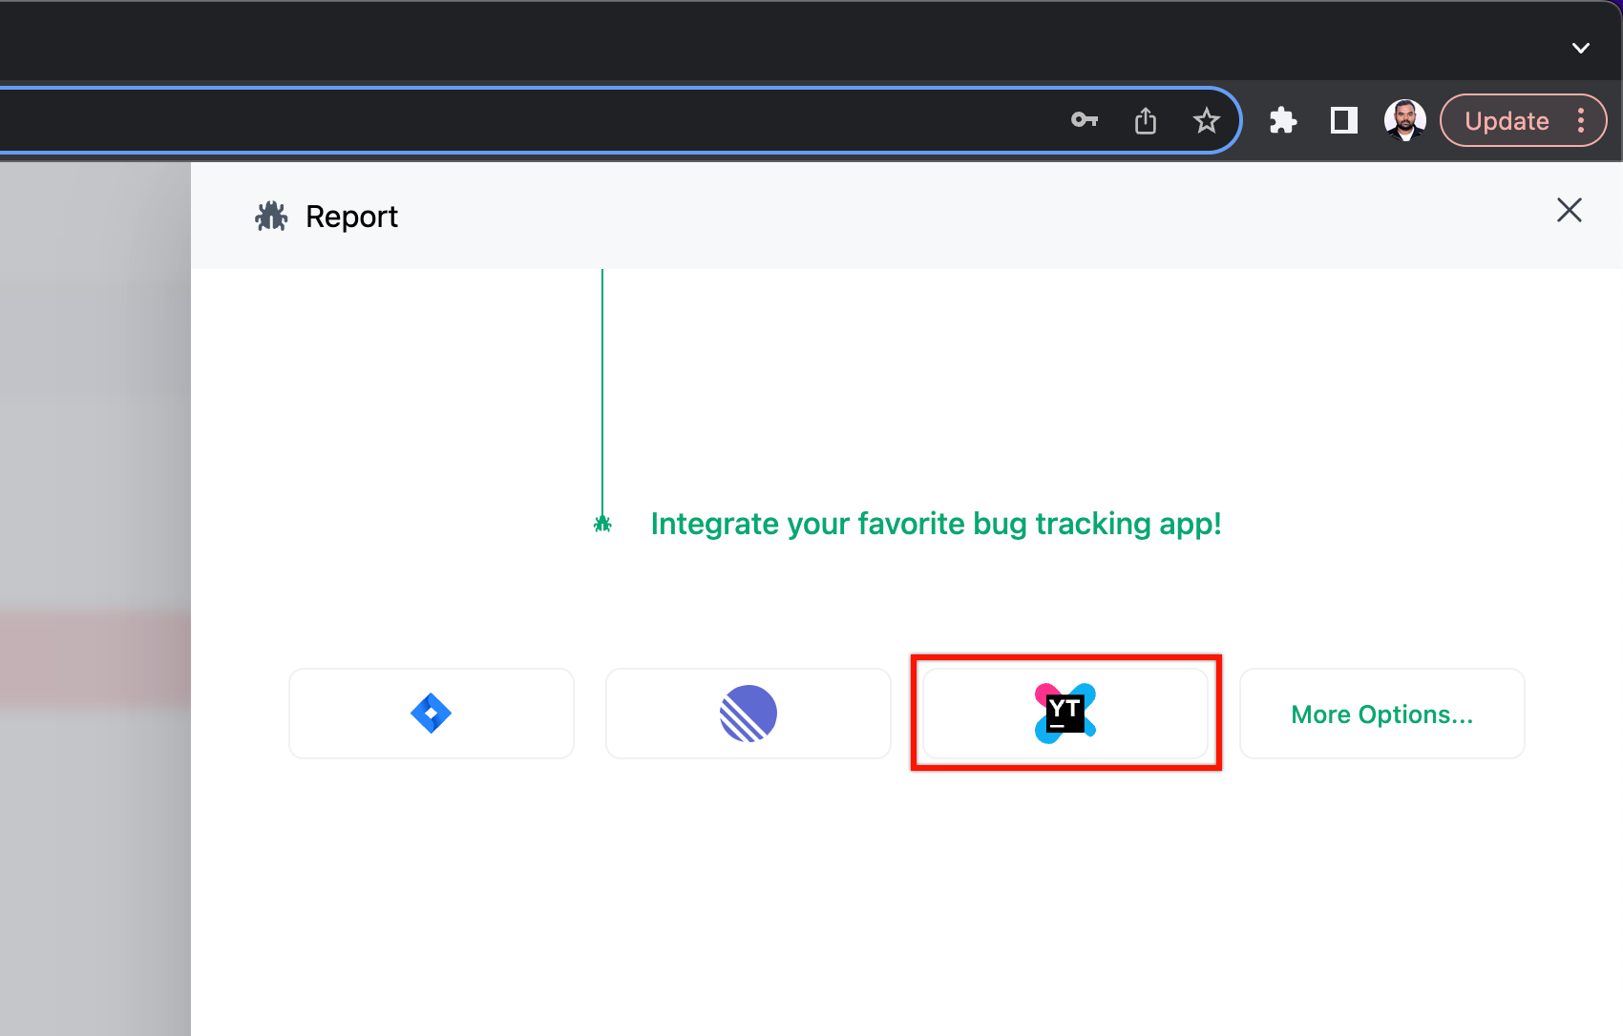Close the Report panel
This screenshot has width=1623, height=1036.
[1570, 210]
